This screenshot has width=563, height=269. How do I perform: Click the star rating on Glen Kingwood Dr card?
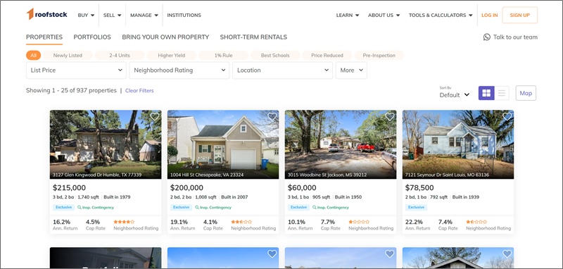124,222
